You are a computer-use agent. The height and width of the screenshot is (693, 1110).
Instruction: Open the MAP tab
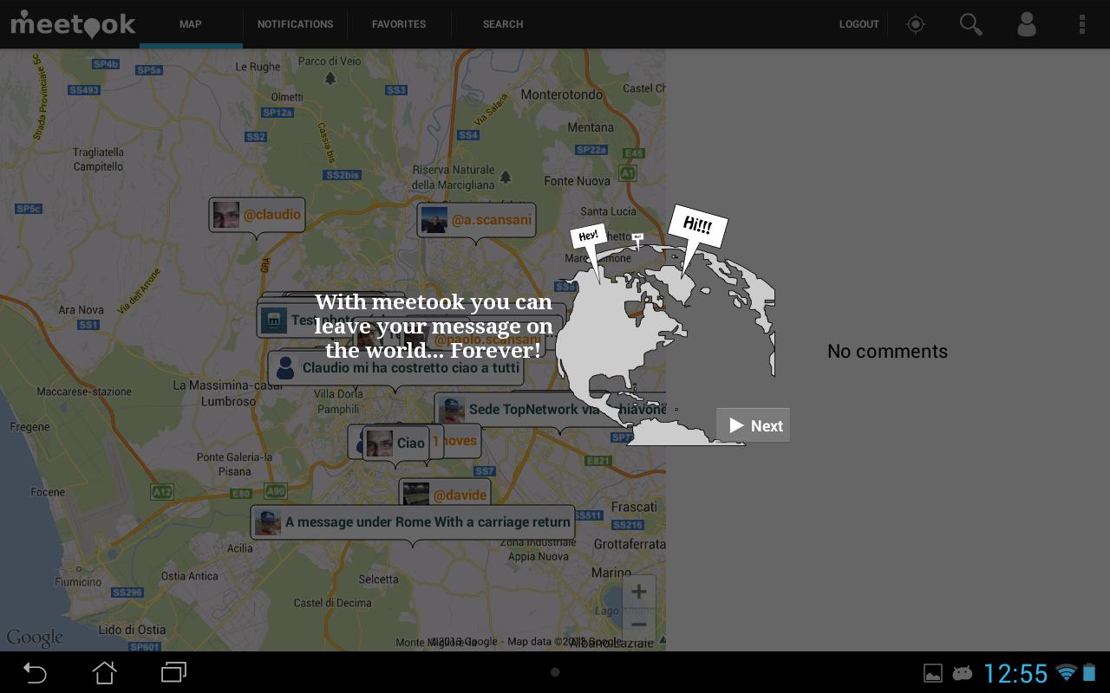(x=191, y=24)
